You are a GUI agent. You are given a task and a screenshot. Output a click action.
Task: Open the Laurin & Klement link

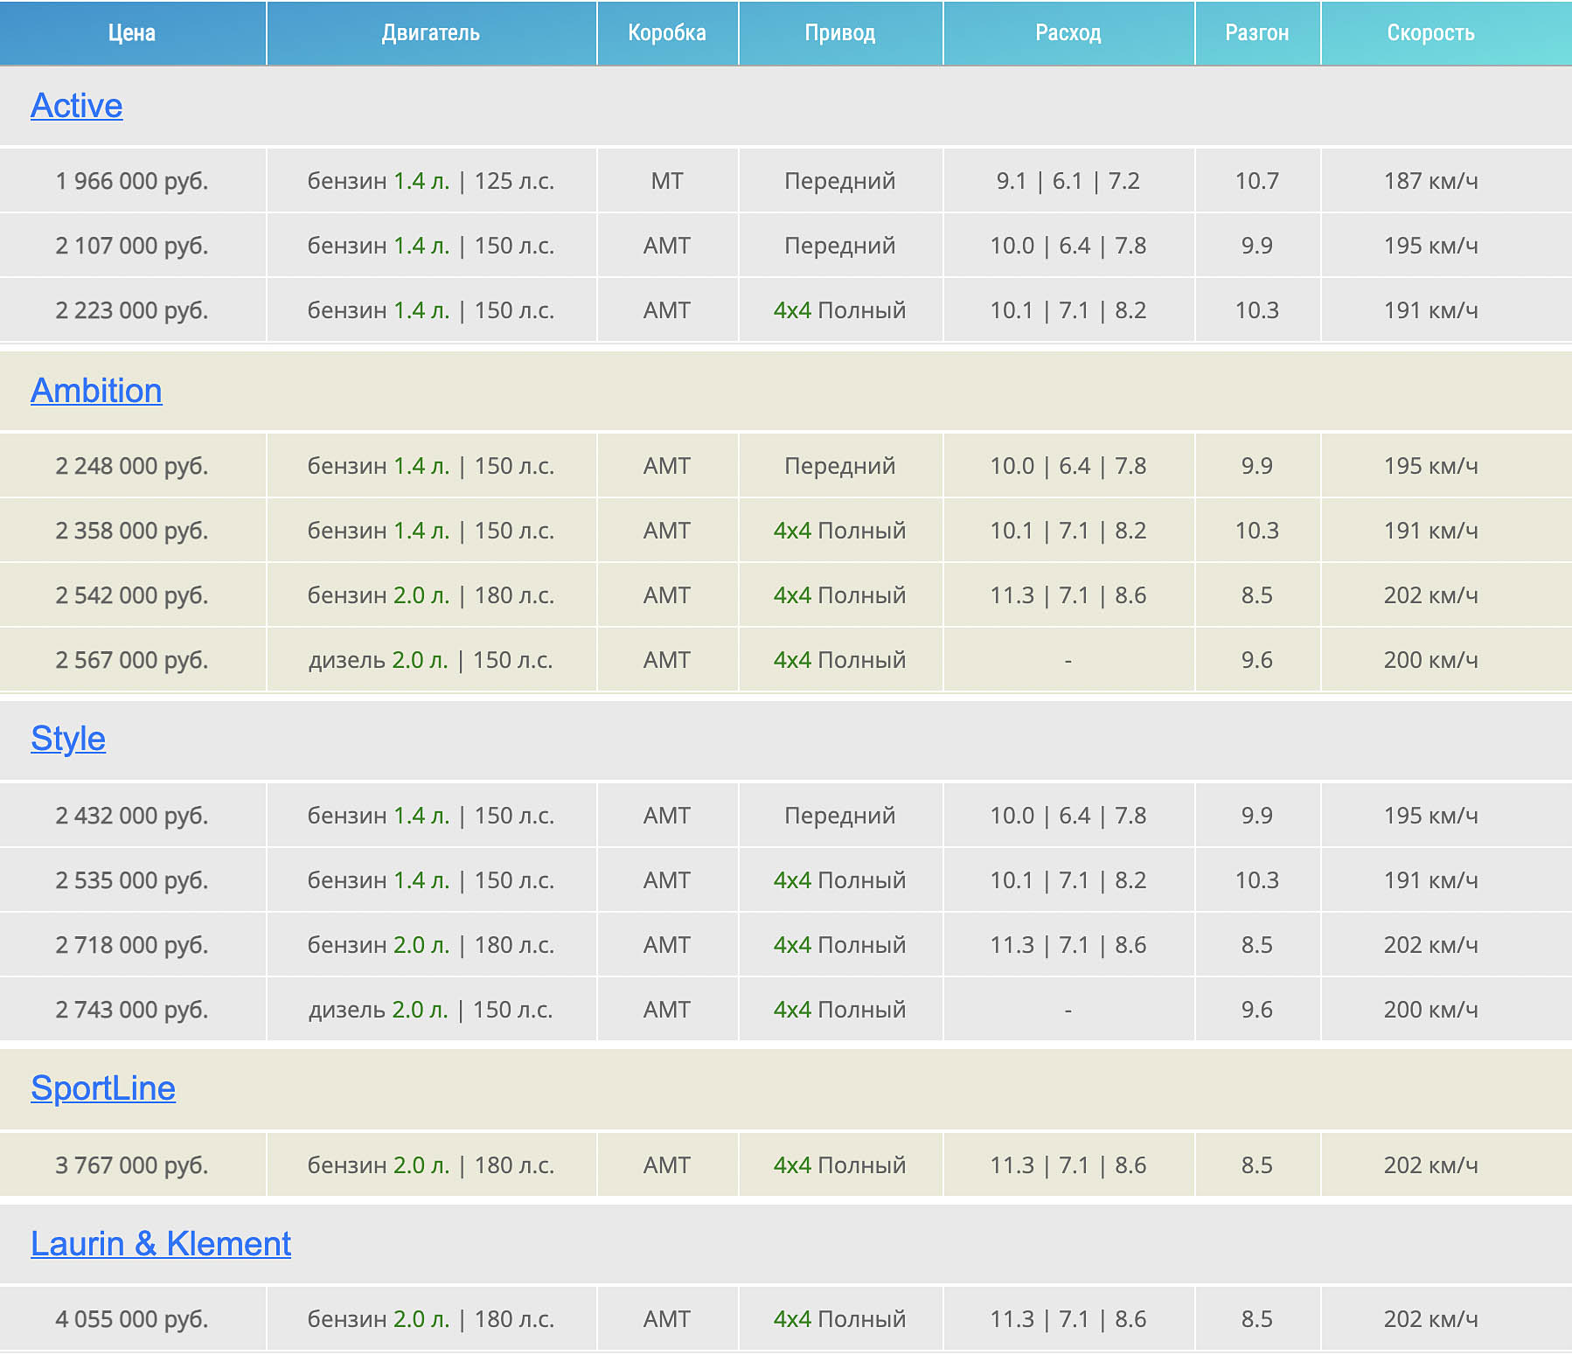[161, 1244]
